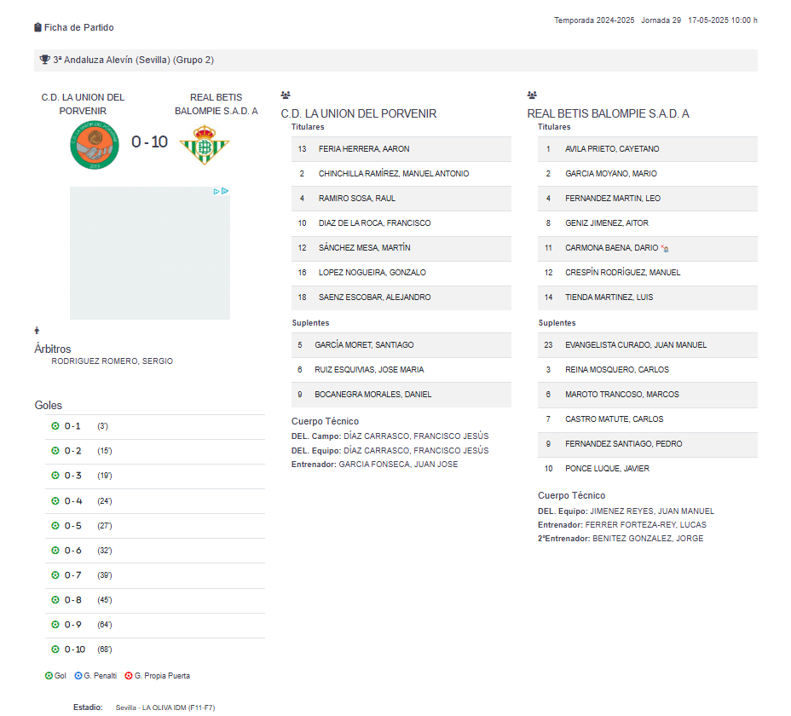791x716 pixels.
Task: Open the C.D. LA UNION DEL PORVENIR lineup heading
Action: tap(359, 113)
